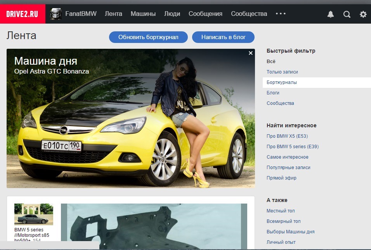Open Местный топ link
The height and width of the screenshot is (250, 371).
(281, 211)
